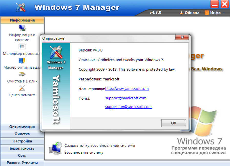Open the Очистка section

point(22,134)
